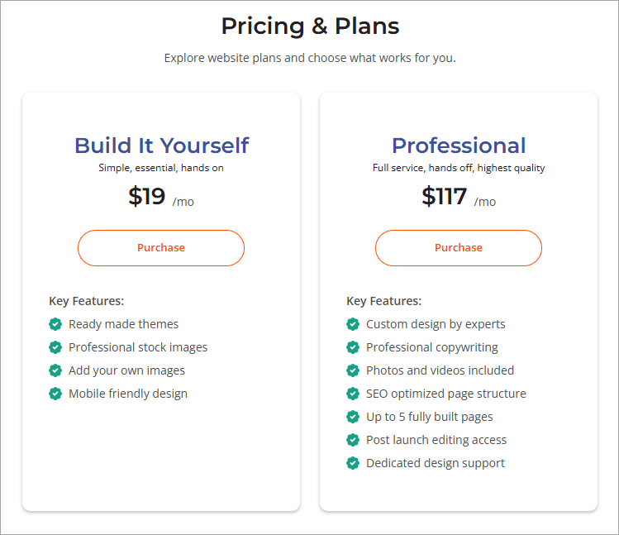Click the Purchase button under Professional plan
Screen dimensions: 619x535
point(459,248)
